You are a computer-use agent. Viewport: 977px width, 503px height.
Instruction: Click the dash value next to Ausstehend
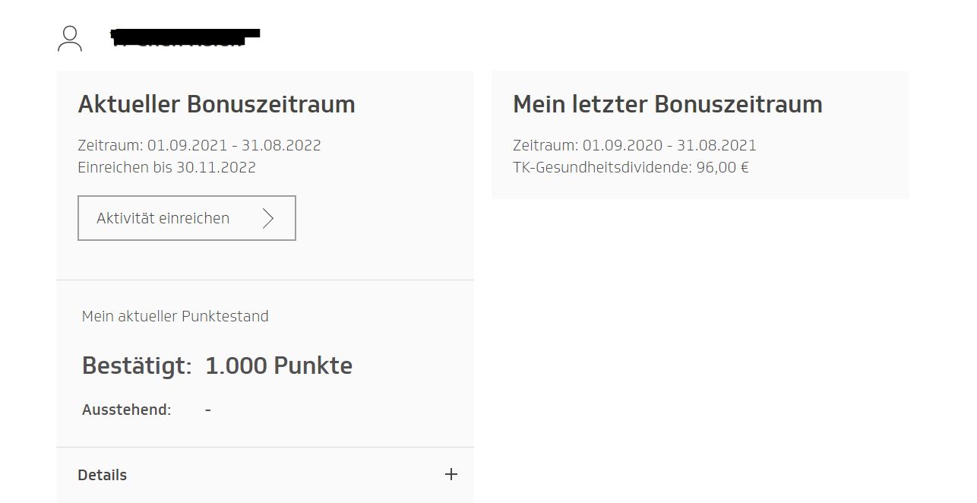click(x=208, y=410)
